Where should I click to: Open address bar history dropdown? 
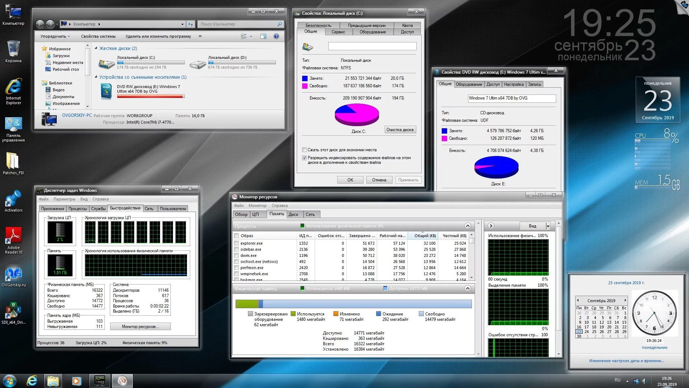182,24
